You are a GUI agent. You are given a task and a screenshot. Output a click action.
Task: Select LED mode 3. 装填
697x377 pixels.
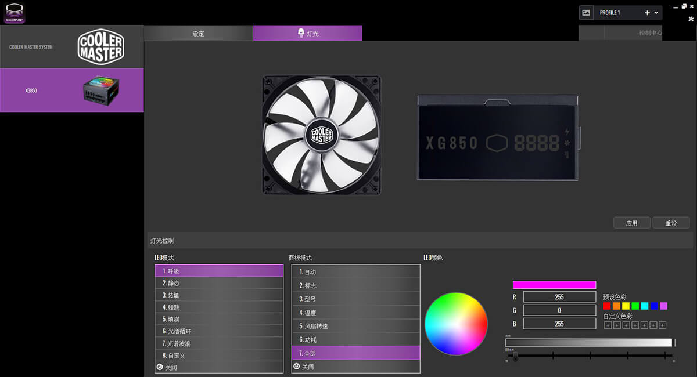(219, 295)
